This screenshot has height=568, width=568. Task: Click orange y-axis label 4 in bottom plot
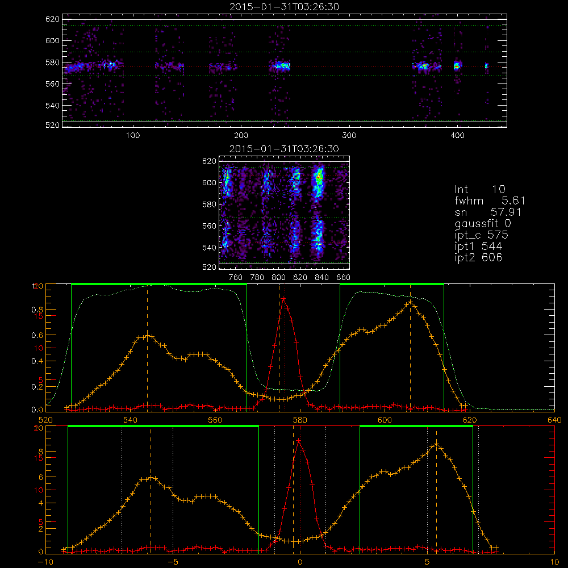[41, 503]
